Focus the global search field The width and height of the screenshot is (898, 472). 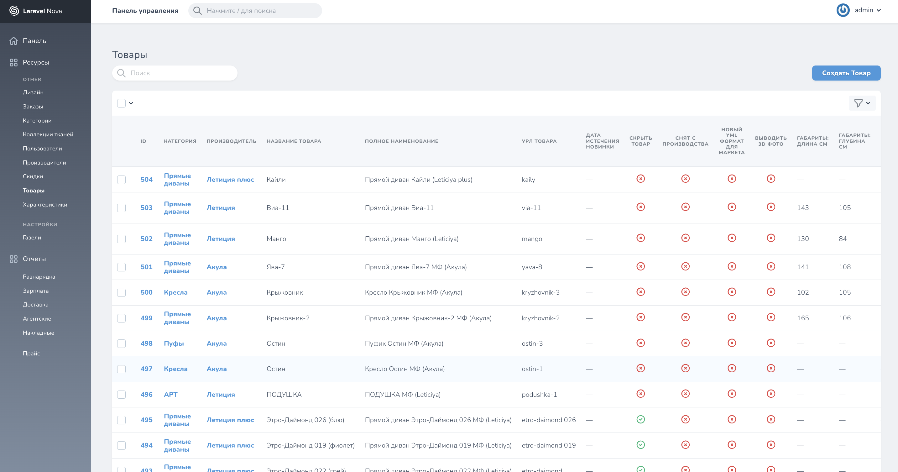point(255,11)
